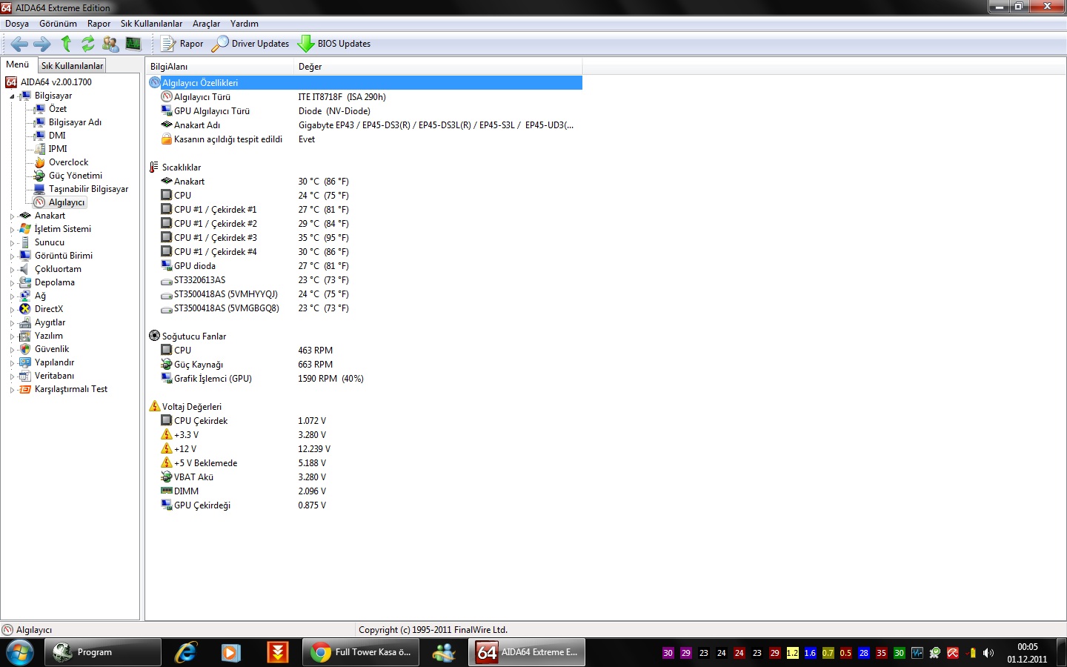Select Güvenlik in the tree
This screenshot has width=1067, height=667.
(x=52, y=349)
